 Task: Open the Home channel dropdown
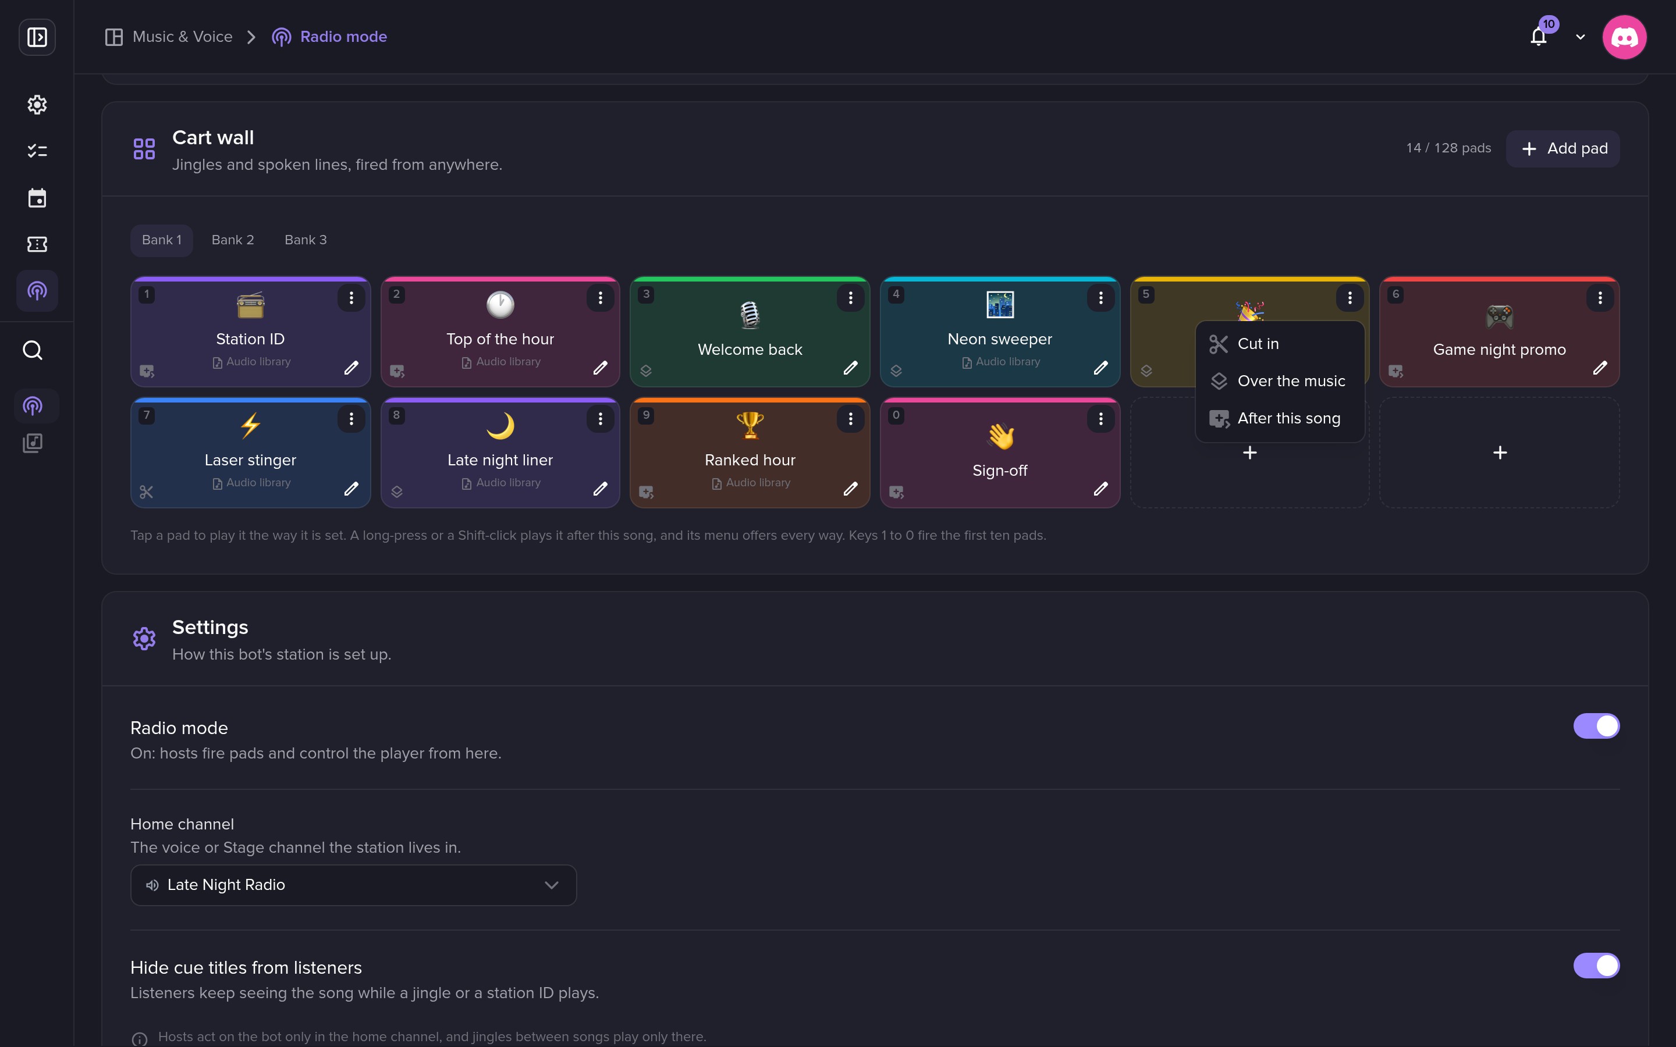[x=353, y=885]
